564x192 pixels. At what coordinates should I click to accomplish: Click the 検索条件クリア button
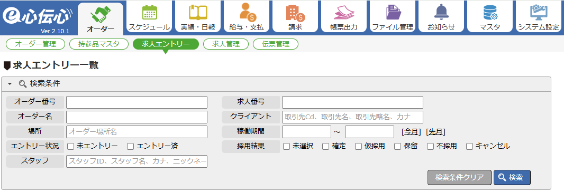[x=459, y=177]
